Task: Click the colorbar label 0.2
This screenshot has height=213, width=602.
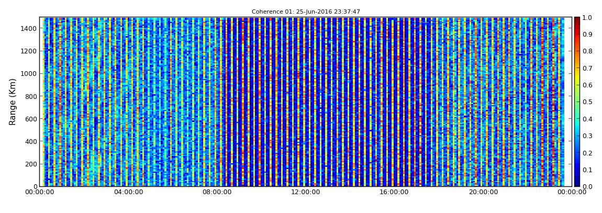Action: (x=587, y=153)
